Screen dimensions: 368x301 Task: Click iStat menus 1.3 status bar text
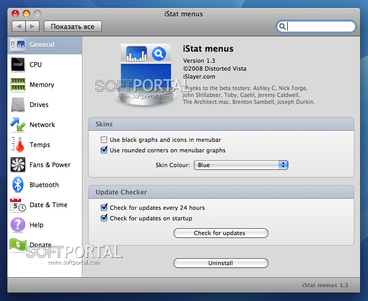tap(325, 285)
